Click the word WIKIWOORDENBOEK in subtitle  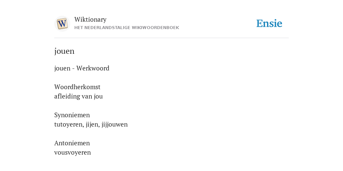[x=159, y=28]
